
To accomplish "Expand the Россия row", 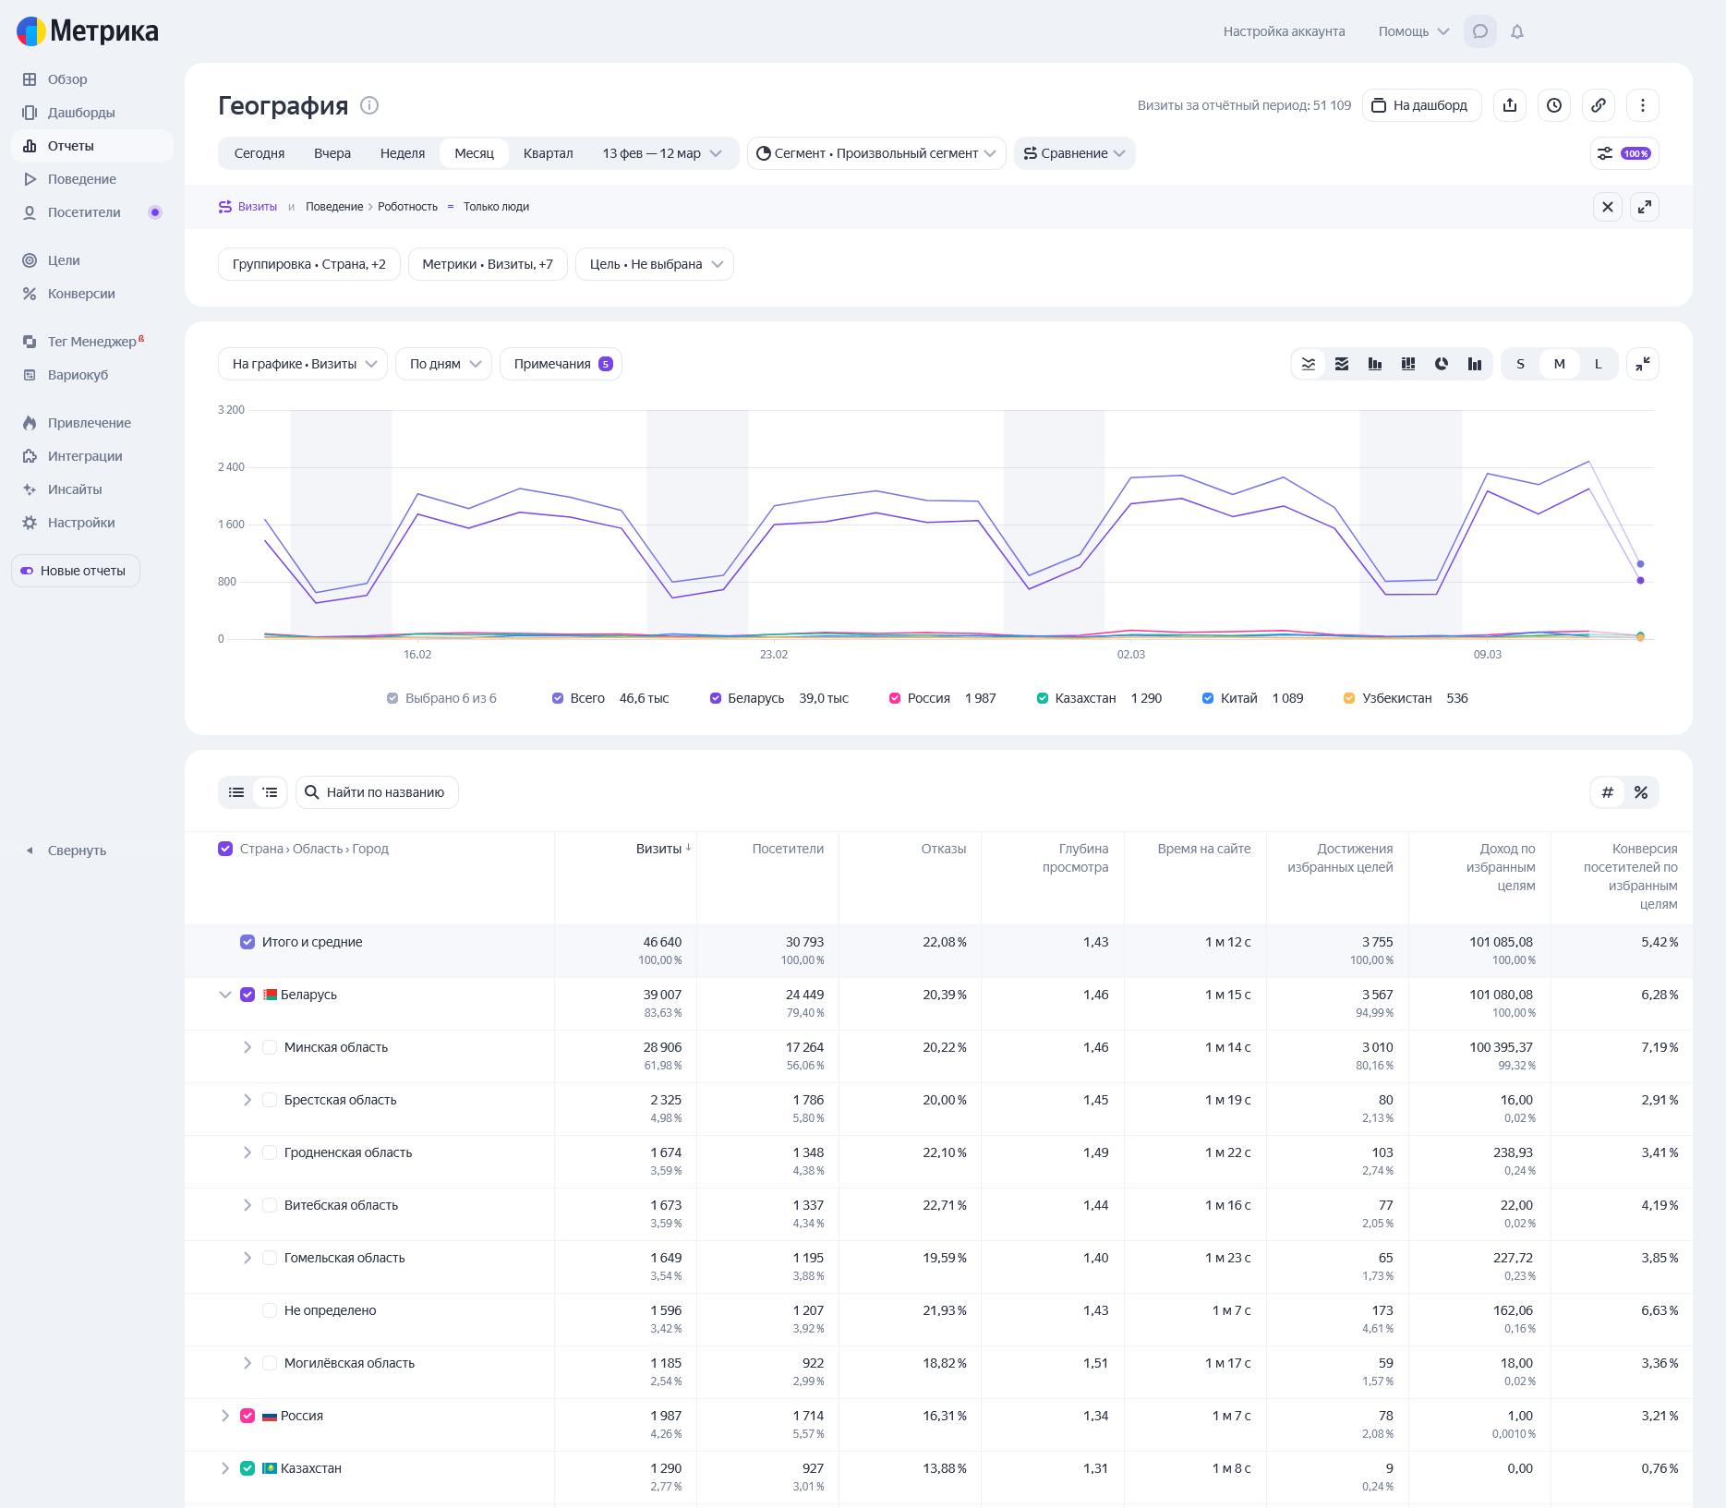I will click(225, 1416).
